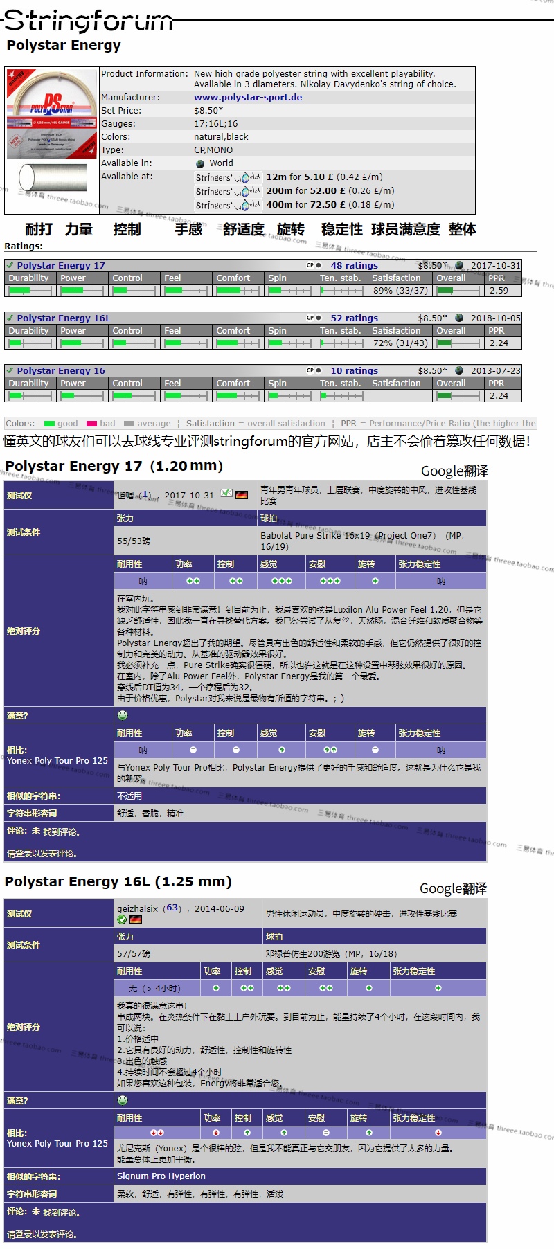554x1249 pixels.
Task: Click the green check badge under geizhalsix
Action: pos(122,919)
